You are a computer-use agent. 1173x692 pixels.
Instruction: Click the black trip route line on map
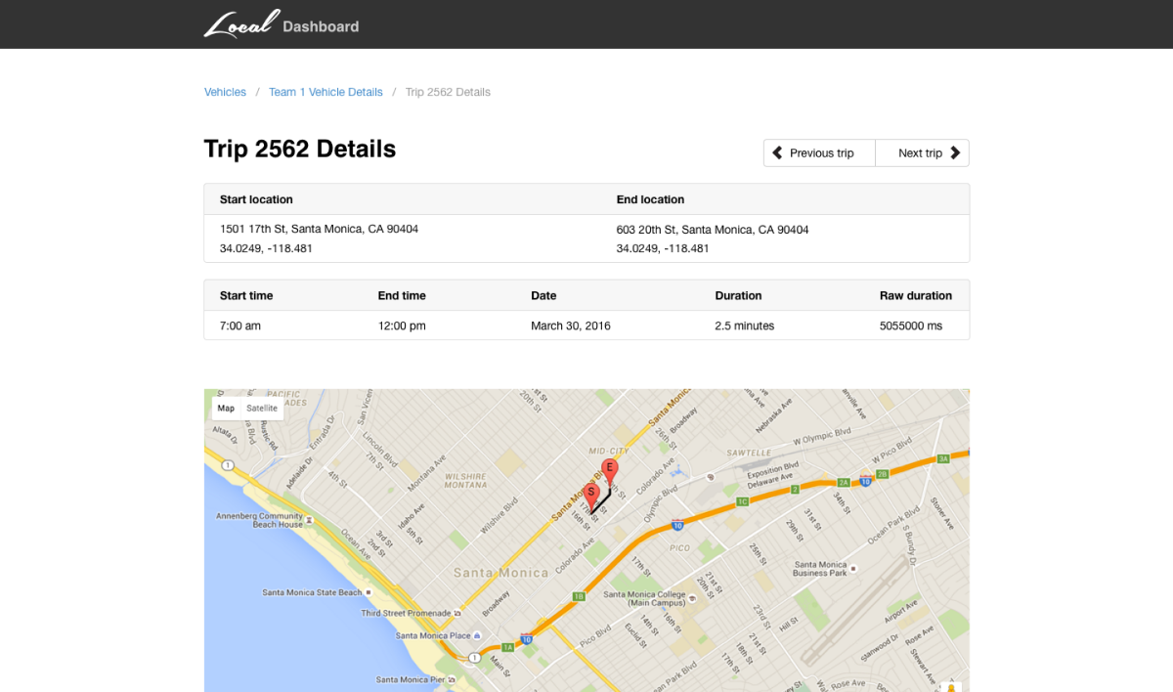601,501
